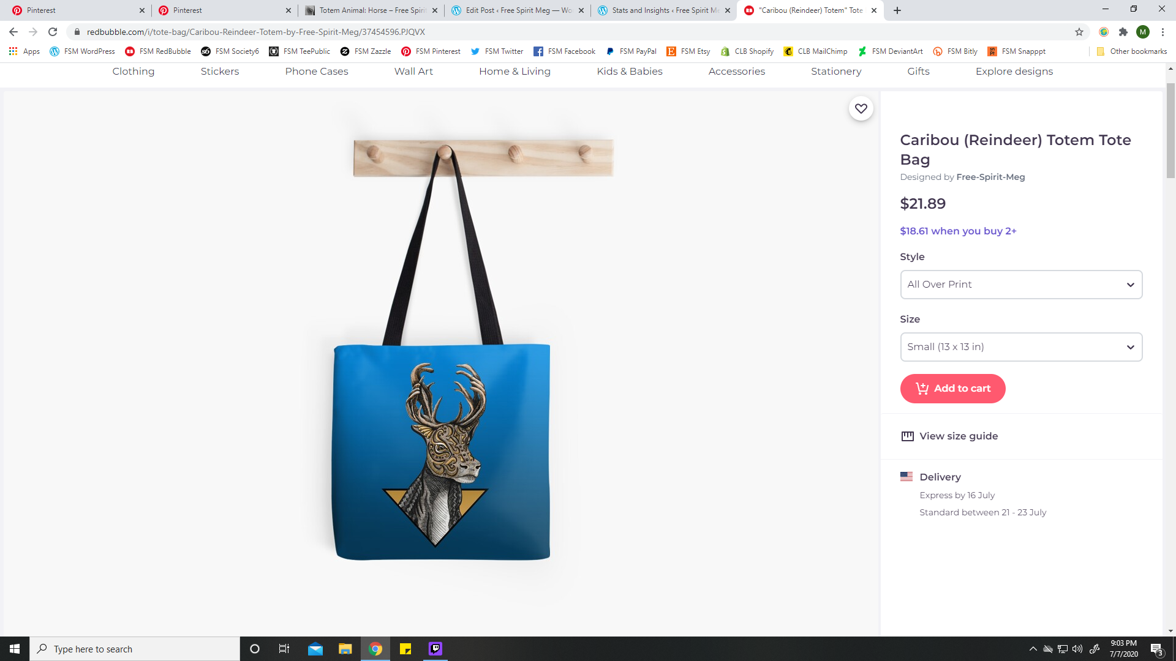Click the Add to cart button

(952, 389)
